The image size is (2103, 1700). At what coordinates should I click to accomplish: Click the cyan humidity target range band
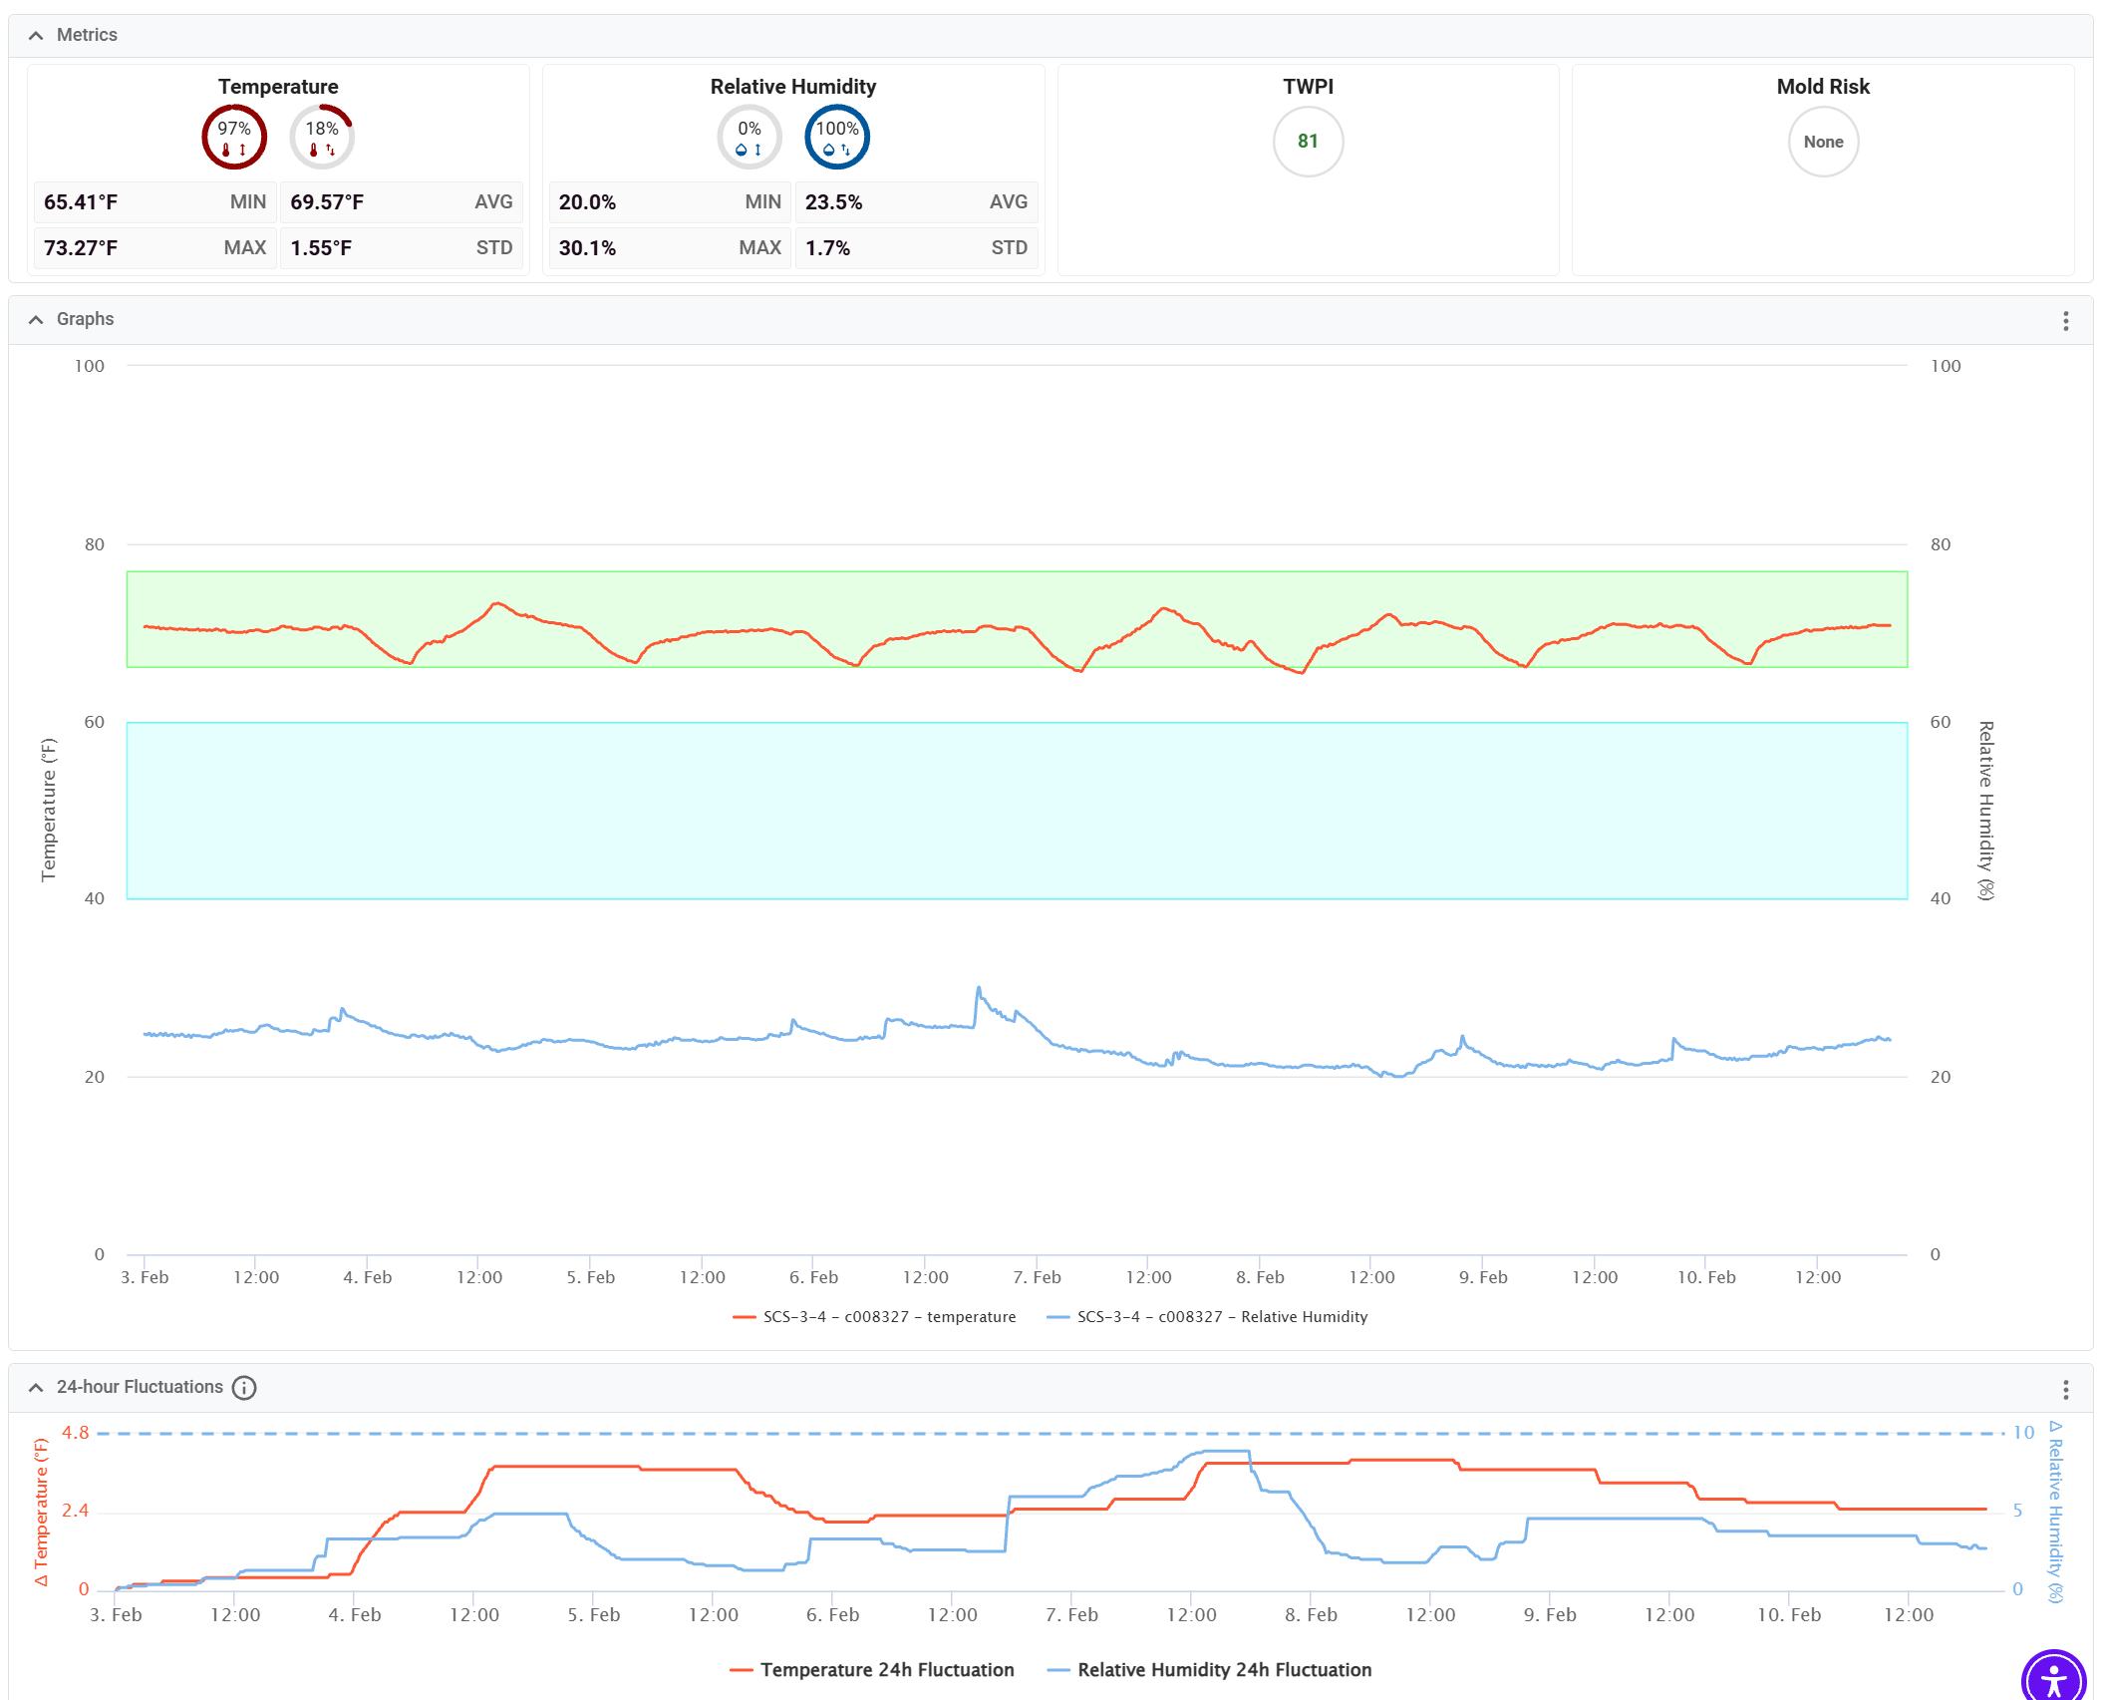(x=1017, y=810)
